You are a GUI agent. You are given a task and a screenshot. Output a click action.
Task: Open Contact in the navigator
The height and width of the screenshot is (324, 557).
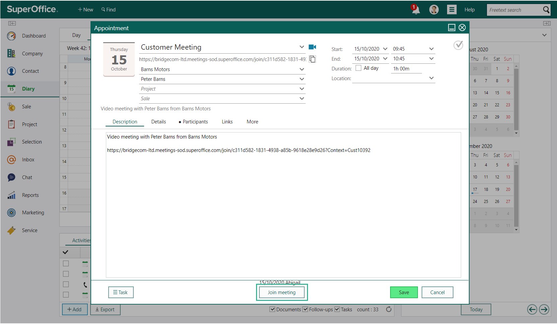click(30, 71)
